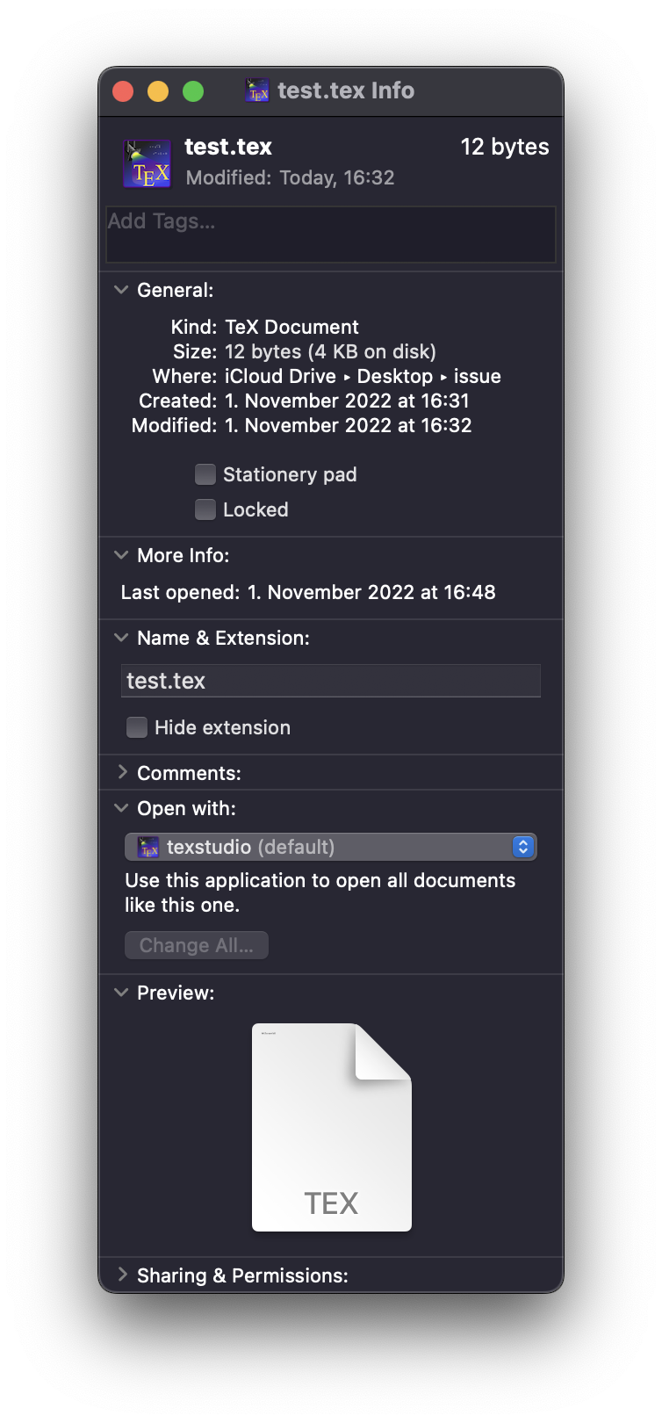Click the TEX document preview thumbnail

[x=331, y=1128]
